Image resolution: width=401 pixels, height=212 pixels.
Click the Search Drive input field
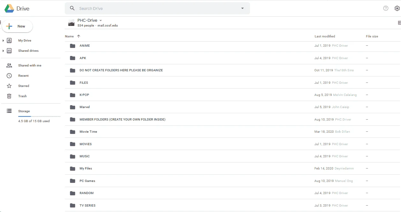[x=157, y=8]
